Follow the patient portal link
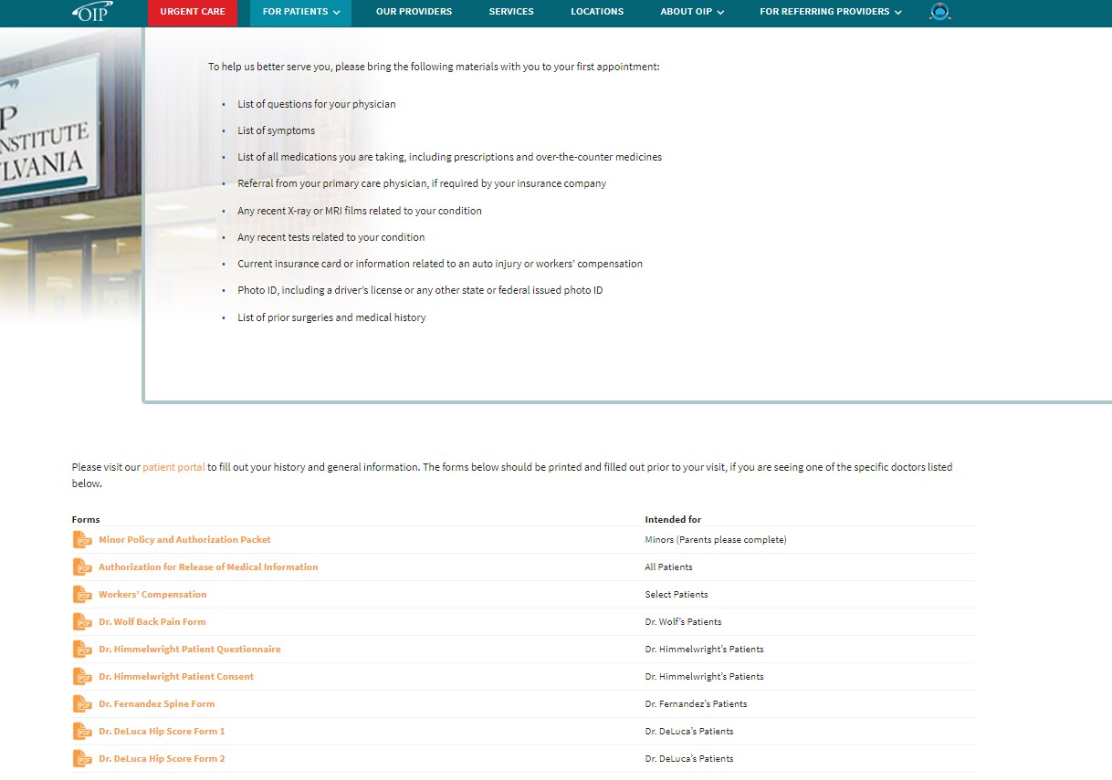Image resolution: width=1112 pixels, height=780 pixels. [173, 467]
